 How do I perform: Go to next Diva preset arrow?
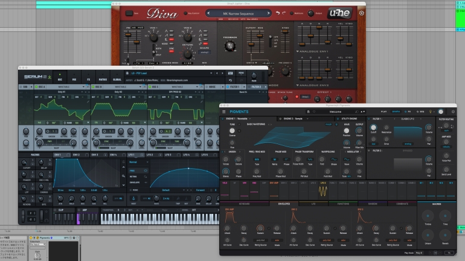point(268,13)
